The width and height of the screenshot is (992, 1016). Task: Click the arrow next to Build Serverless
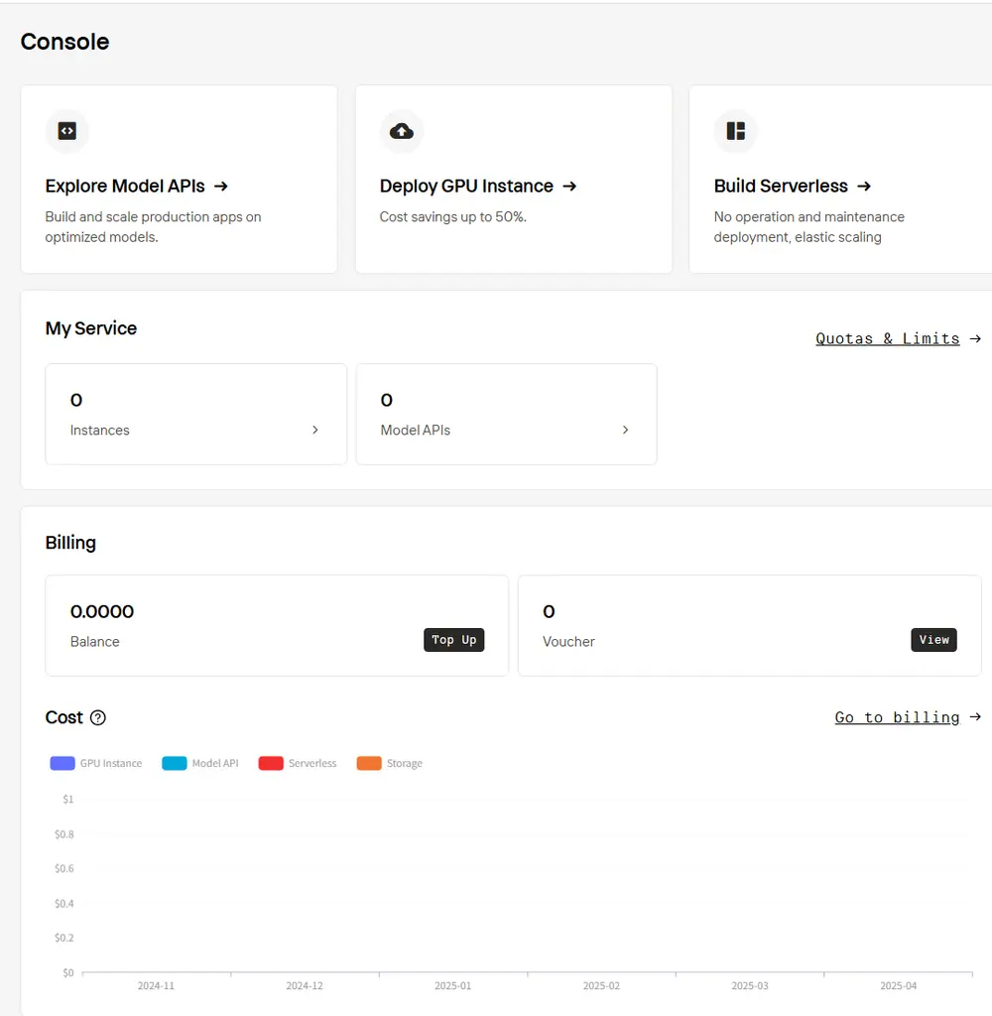coord(864,187)
